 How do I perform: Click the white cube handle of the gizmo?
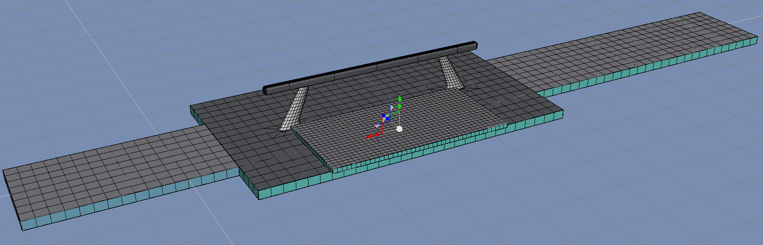(x=399, y=129)
